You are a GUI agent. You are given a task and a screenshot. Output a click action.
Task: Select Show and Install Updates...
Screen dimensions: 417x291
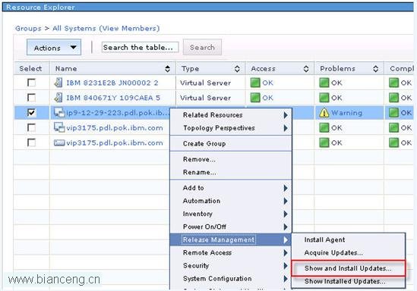click(349, 268)
